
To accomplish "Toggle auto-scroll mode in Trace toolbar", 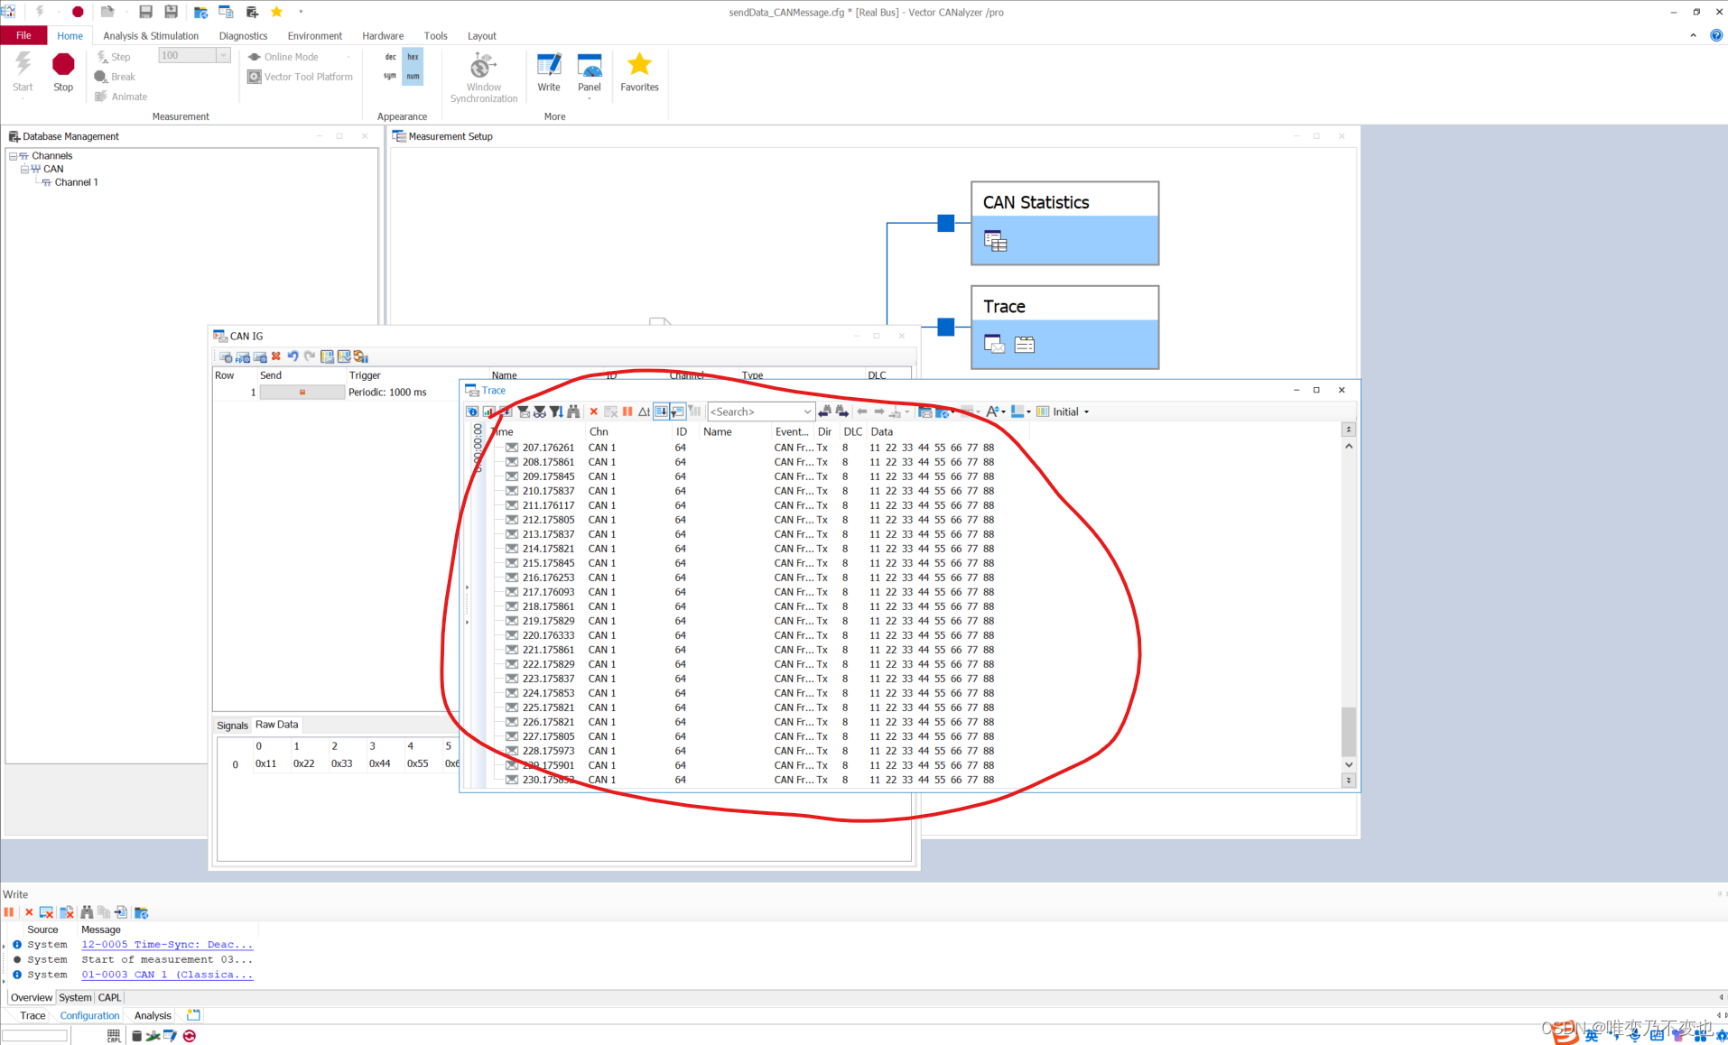I will [661, 412].
